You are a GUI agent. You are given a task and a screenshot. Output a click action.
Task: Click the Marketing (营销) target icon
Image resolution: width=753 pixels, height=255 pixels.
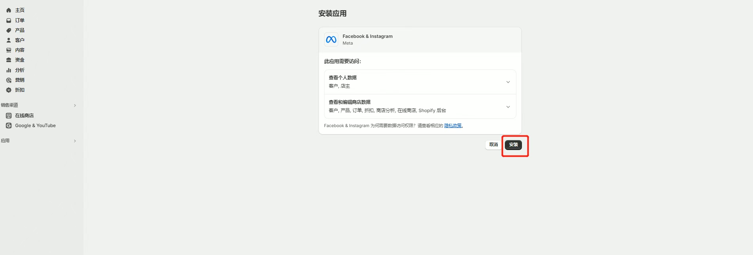[9, 80]
